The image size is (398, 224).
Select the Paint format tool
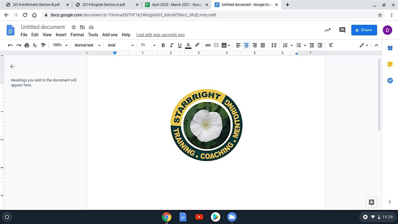tap(43, 45)
